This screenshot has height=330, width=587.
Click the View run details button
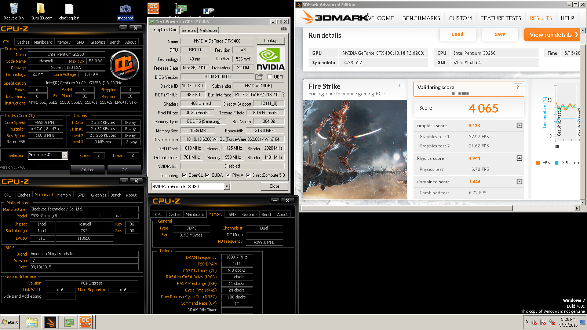[x=552, y=35]
